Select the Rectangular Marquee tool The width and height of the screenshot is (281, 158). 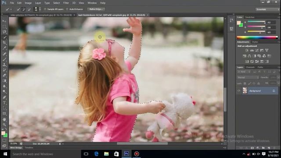[4, 26]
